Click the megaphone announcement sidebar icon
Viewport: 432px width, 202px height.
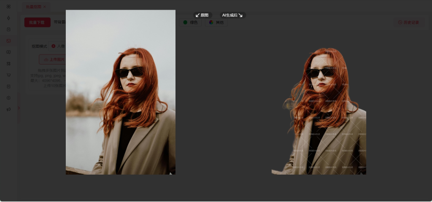(x=8, y=109)
